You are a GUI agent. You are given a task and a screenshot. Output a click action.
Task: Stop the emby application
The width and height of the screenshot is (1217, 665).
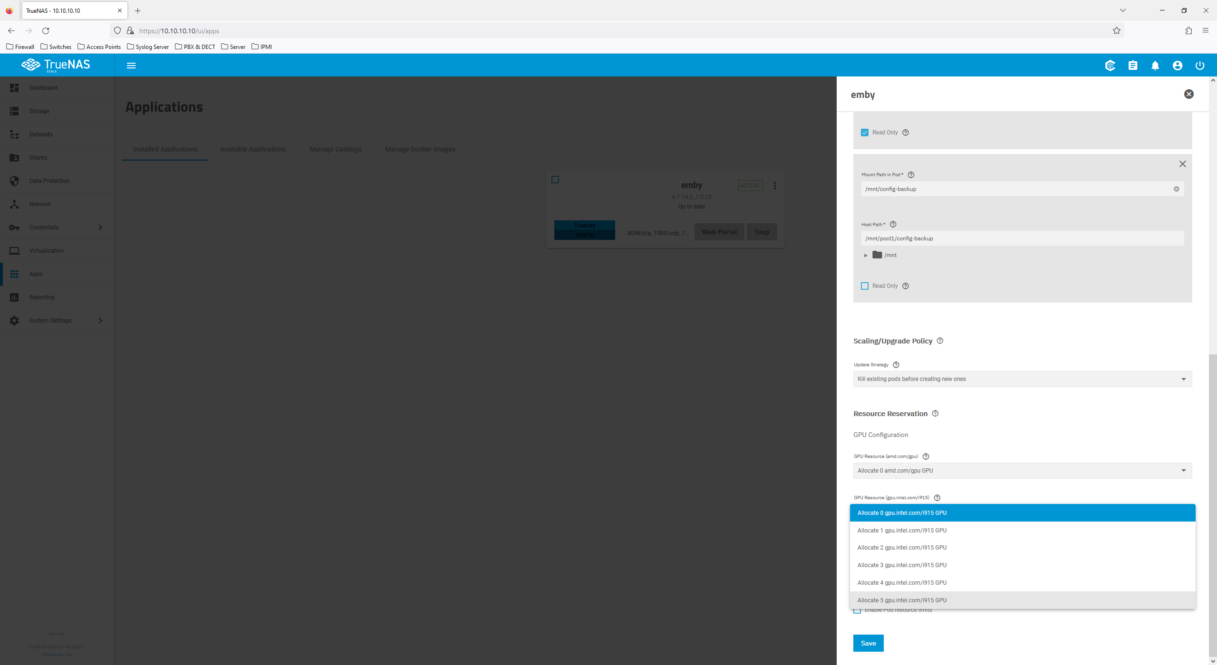pos(762,231)
